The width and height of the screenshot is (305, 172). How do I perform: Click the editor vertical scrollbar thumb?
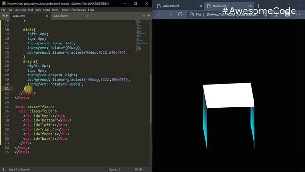151,99
